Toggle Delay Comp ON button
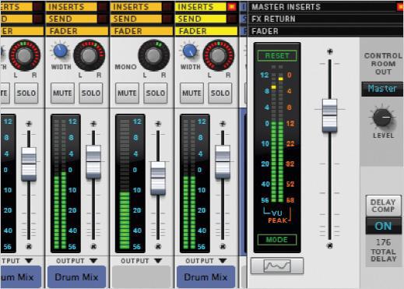This screenshot has height=289, width=404. tap(383, 226)
